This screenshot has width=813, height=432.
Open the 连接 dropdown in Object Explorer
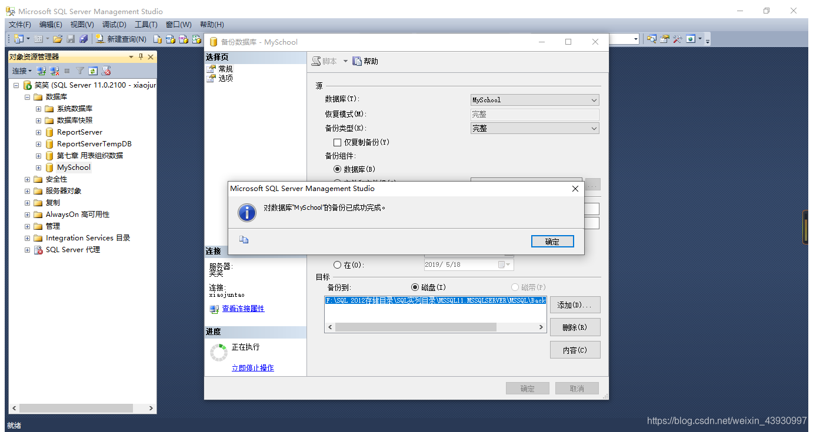[22, 71]
